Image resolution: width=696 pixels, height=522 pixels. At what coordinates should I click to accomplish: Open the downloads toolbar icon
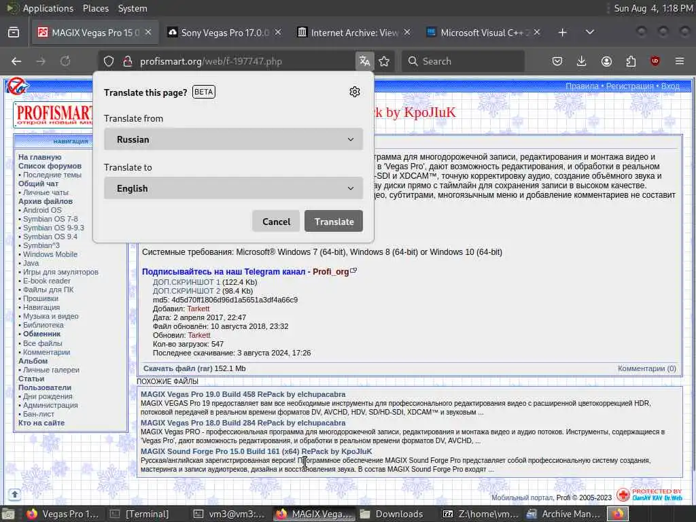[x=582, y=61]
